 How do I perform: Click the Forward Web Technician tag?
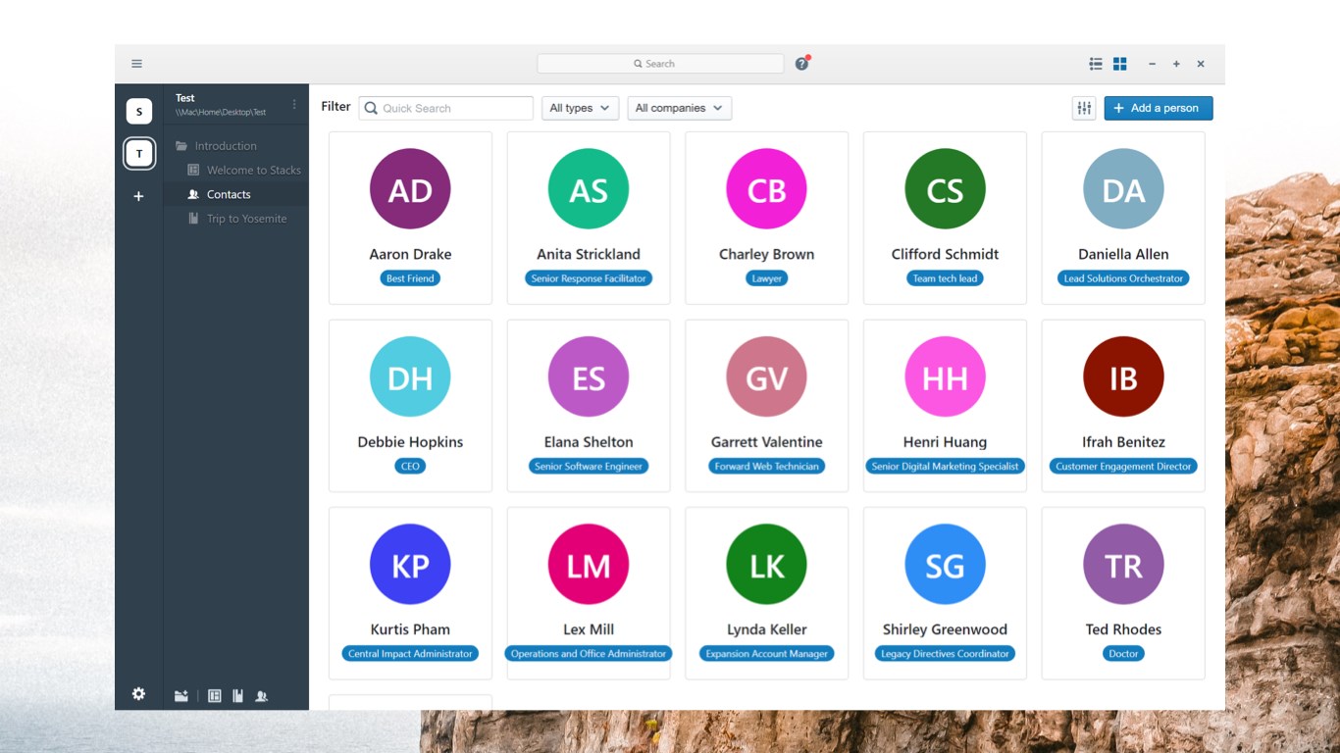coord(766,467)
